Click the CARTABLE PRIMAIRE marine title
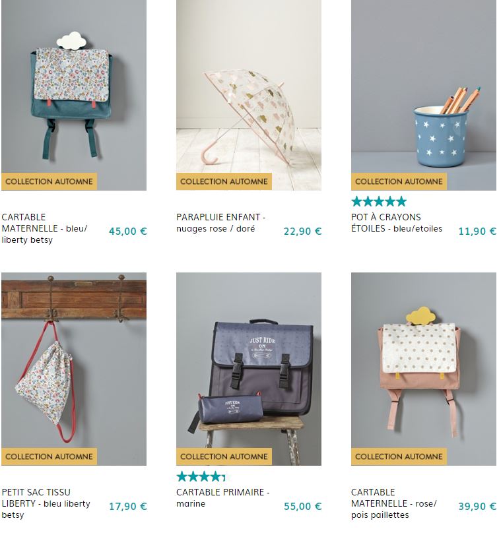Screen dimensions: 499x535 [222, 498]
